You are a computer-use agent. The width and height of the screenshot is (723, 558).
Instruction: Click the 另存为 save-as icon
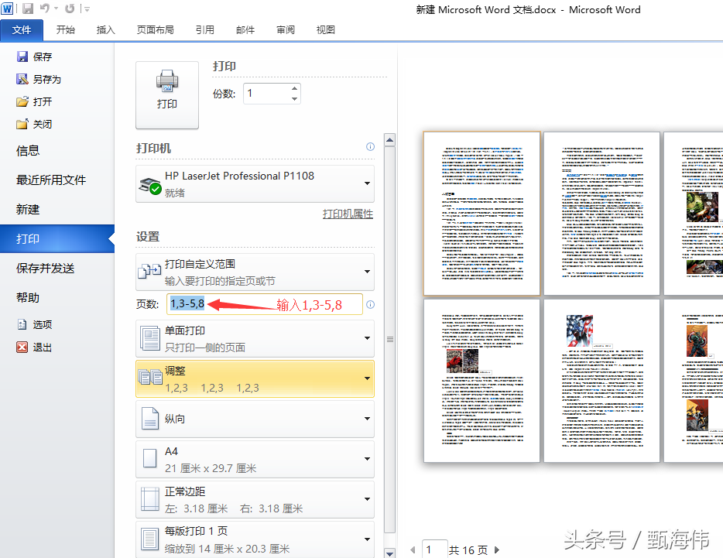click(x=22, y=79)
